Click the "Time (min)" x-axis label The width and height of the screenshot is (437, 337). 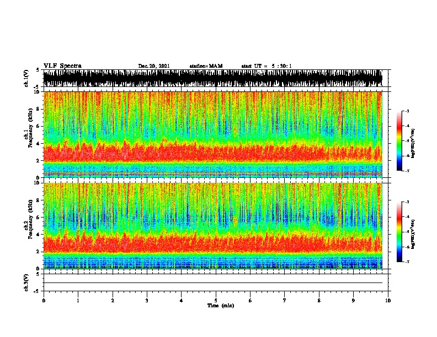221,306
